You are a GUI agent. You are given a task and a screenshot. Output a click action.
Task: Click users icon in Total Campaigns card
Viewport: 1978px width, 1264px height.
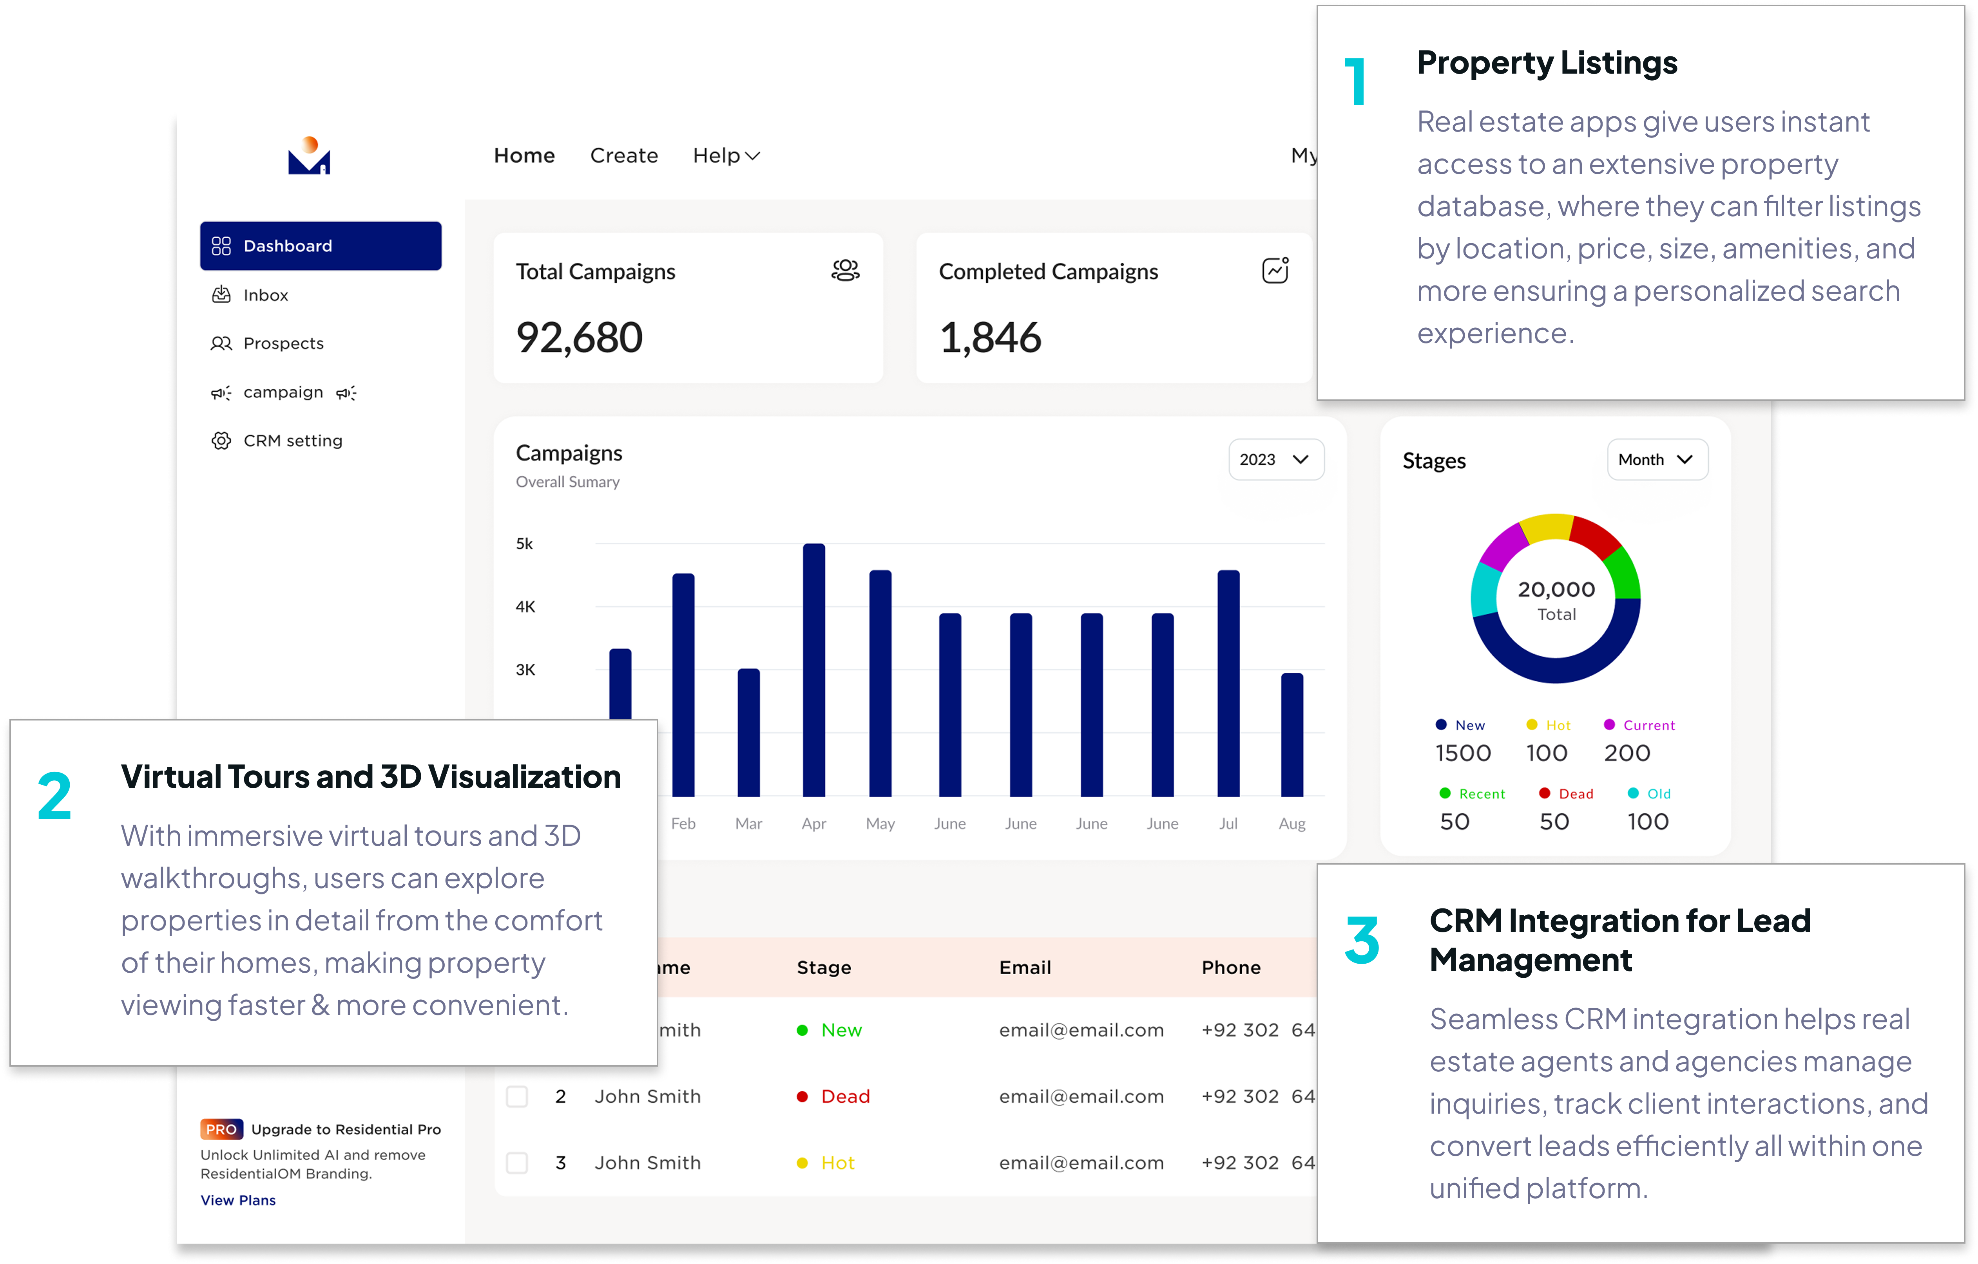845,270
